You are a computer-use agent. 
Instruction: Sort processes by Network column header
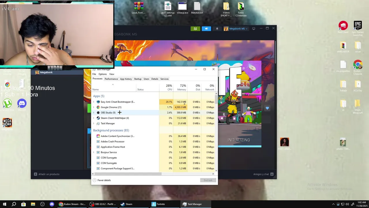tap(208, 87)
